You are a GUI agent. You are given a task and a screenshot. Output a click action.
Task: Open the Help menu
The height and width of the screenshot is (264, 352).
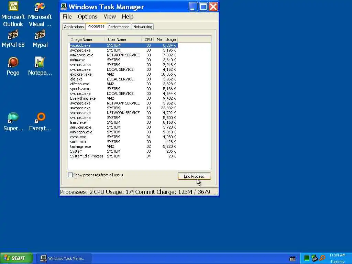pyautogui.click(x=128, y=16)
